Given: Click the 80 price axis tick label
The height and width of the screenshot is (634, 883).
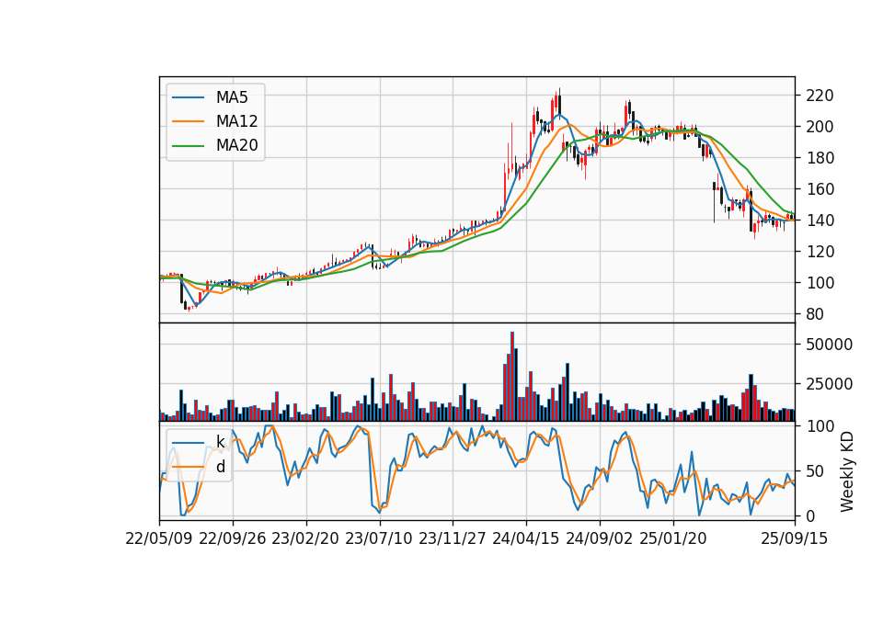Looking at the screenshot, I should pos(816,314).
